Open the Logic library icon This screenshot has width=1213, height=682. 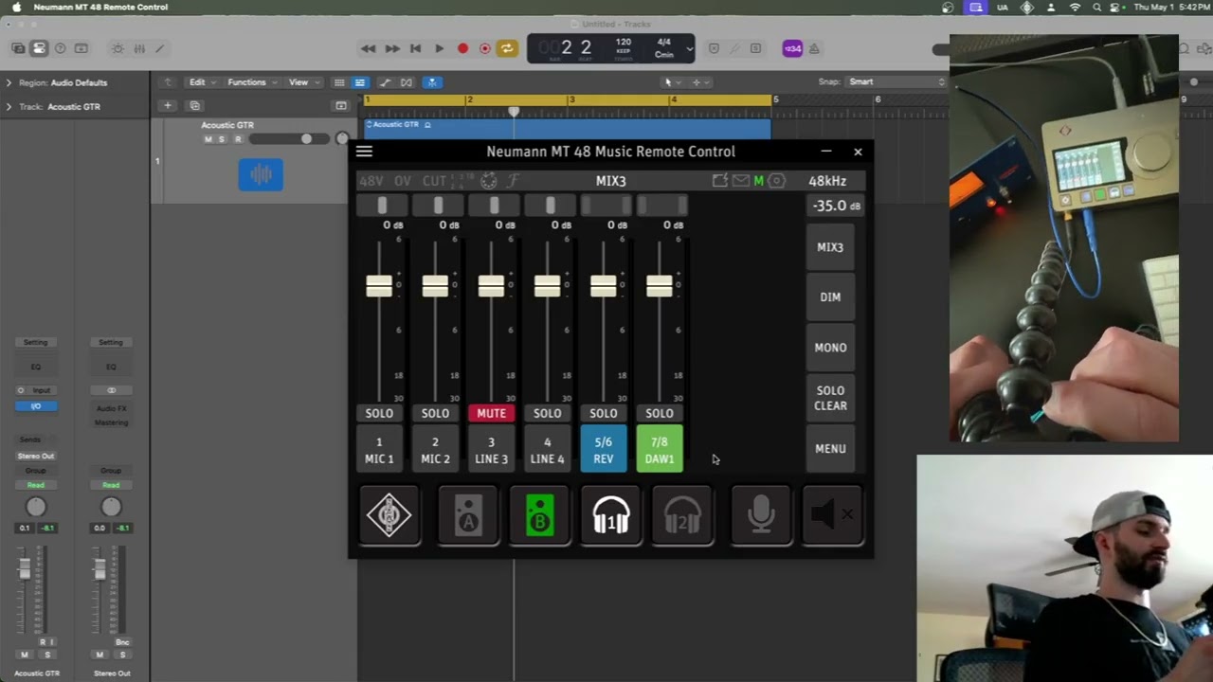pos(19,48)
